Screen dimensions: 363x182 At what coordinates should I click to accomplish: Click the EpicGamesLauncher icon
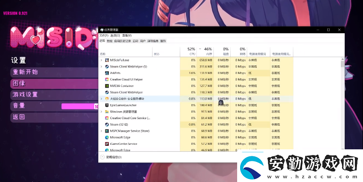pyautogui.click(x=107, y=105)
